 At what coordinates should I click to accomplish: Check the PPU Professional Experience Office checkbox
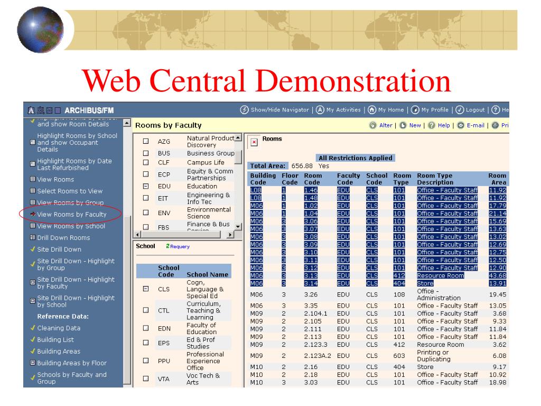pyautogui.click(x=146, y=361)
